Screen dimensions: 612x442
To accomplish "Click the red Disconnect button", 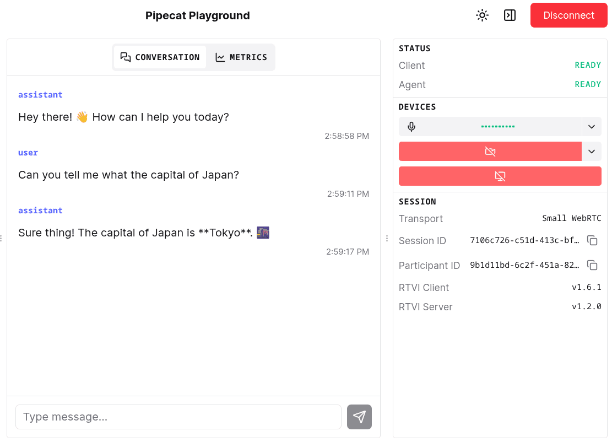I will pos(568,15).
